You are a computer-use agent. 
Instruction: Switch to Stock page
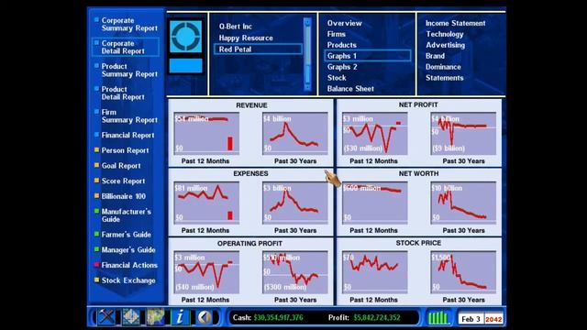point(337,78)
